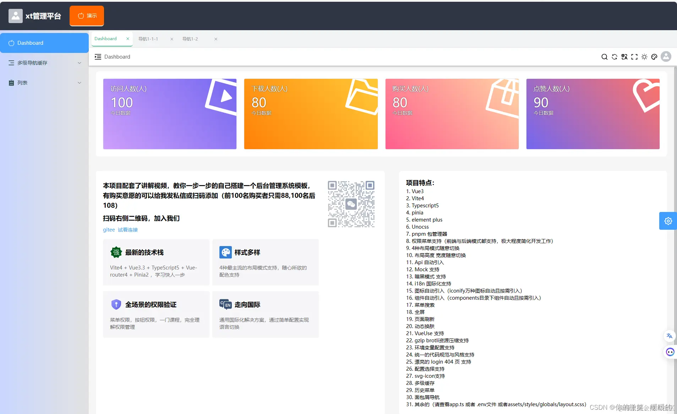This screenshot has height=414, width=677.
Task: Click the robot assistant icon at bottom right
Action: (x=670, y=352)
